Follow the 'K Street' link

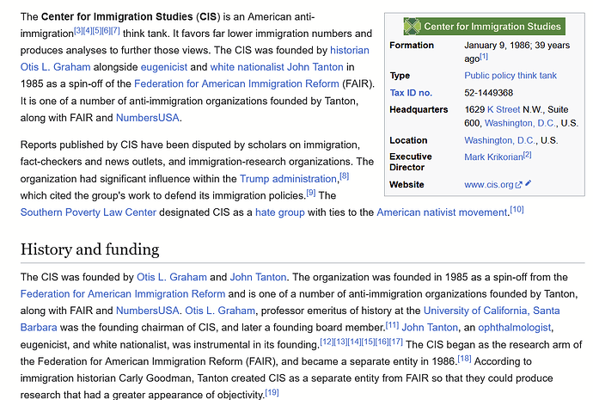point(504,110)
